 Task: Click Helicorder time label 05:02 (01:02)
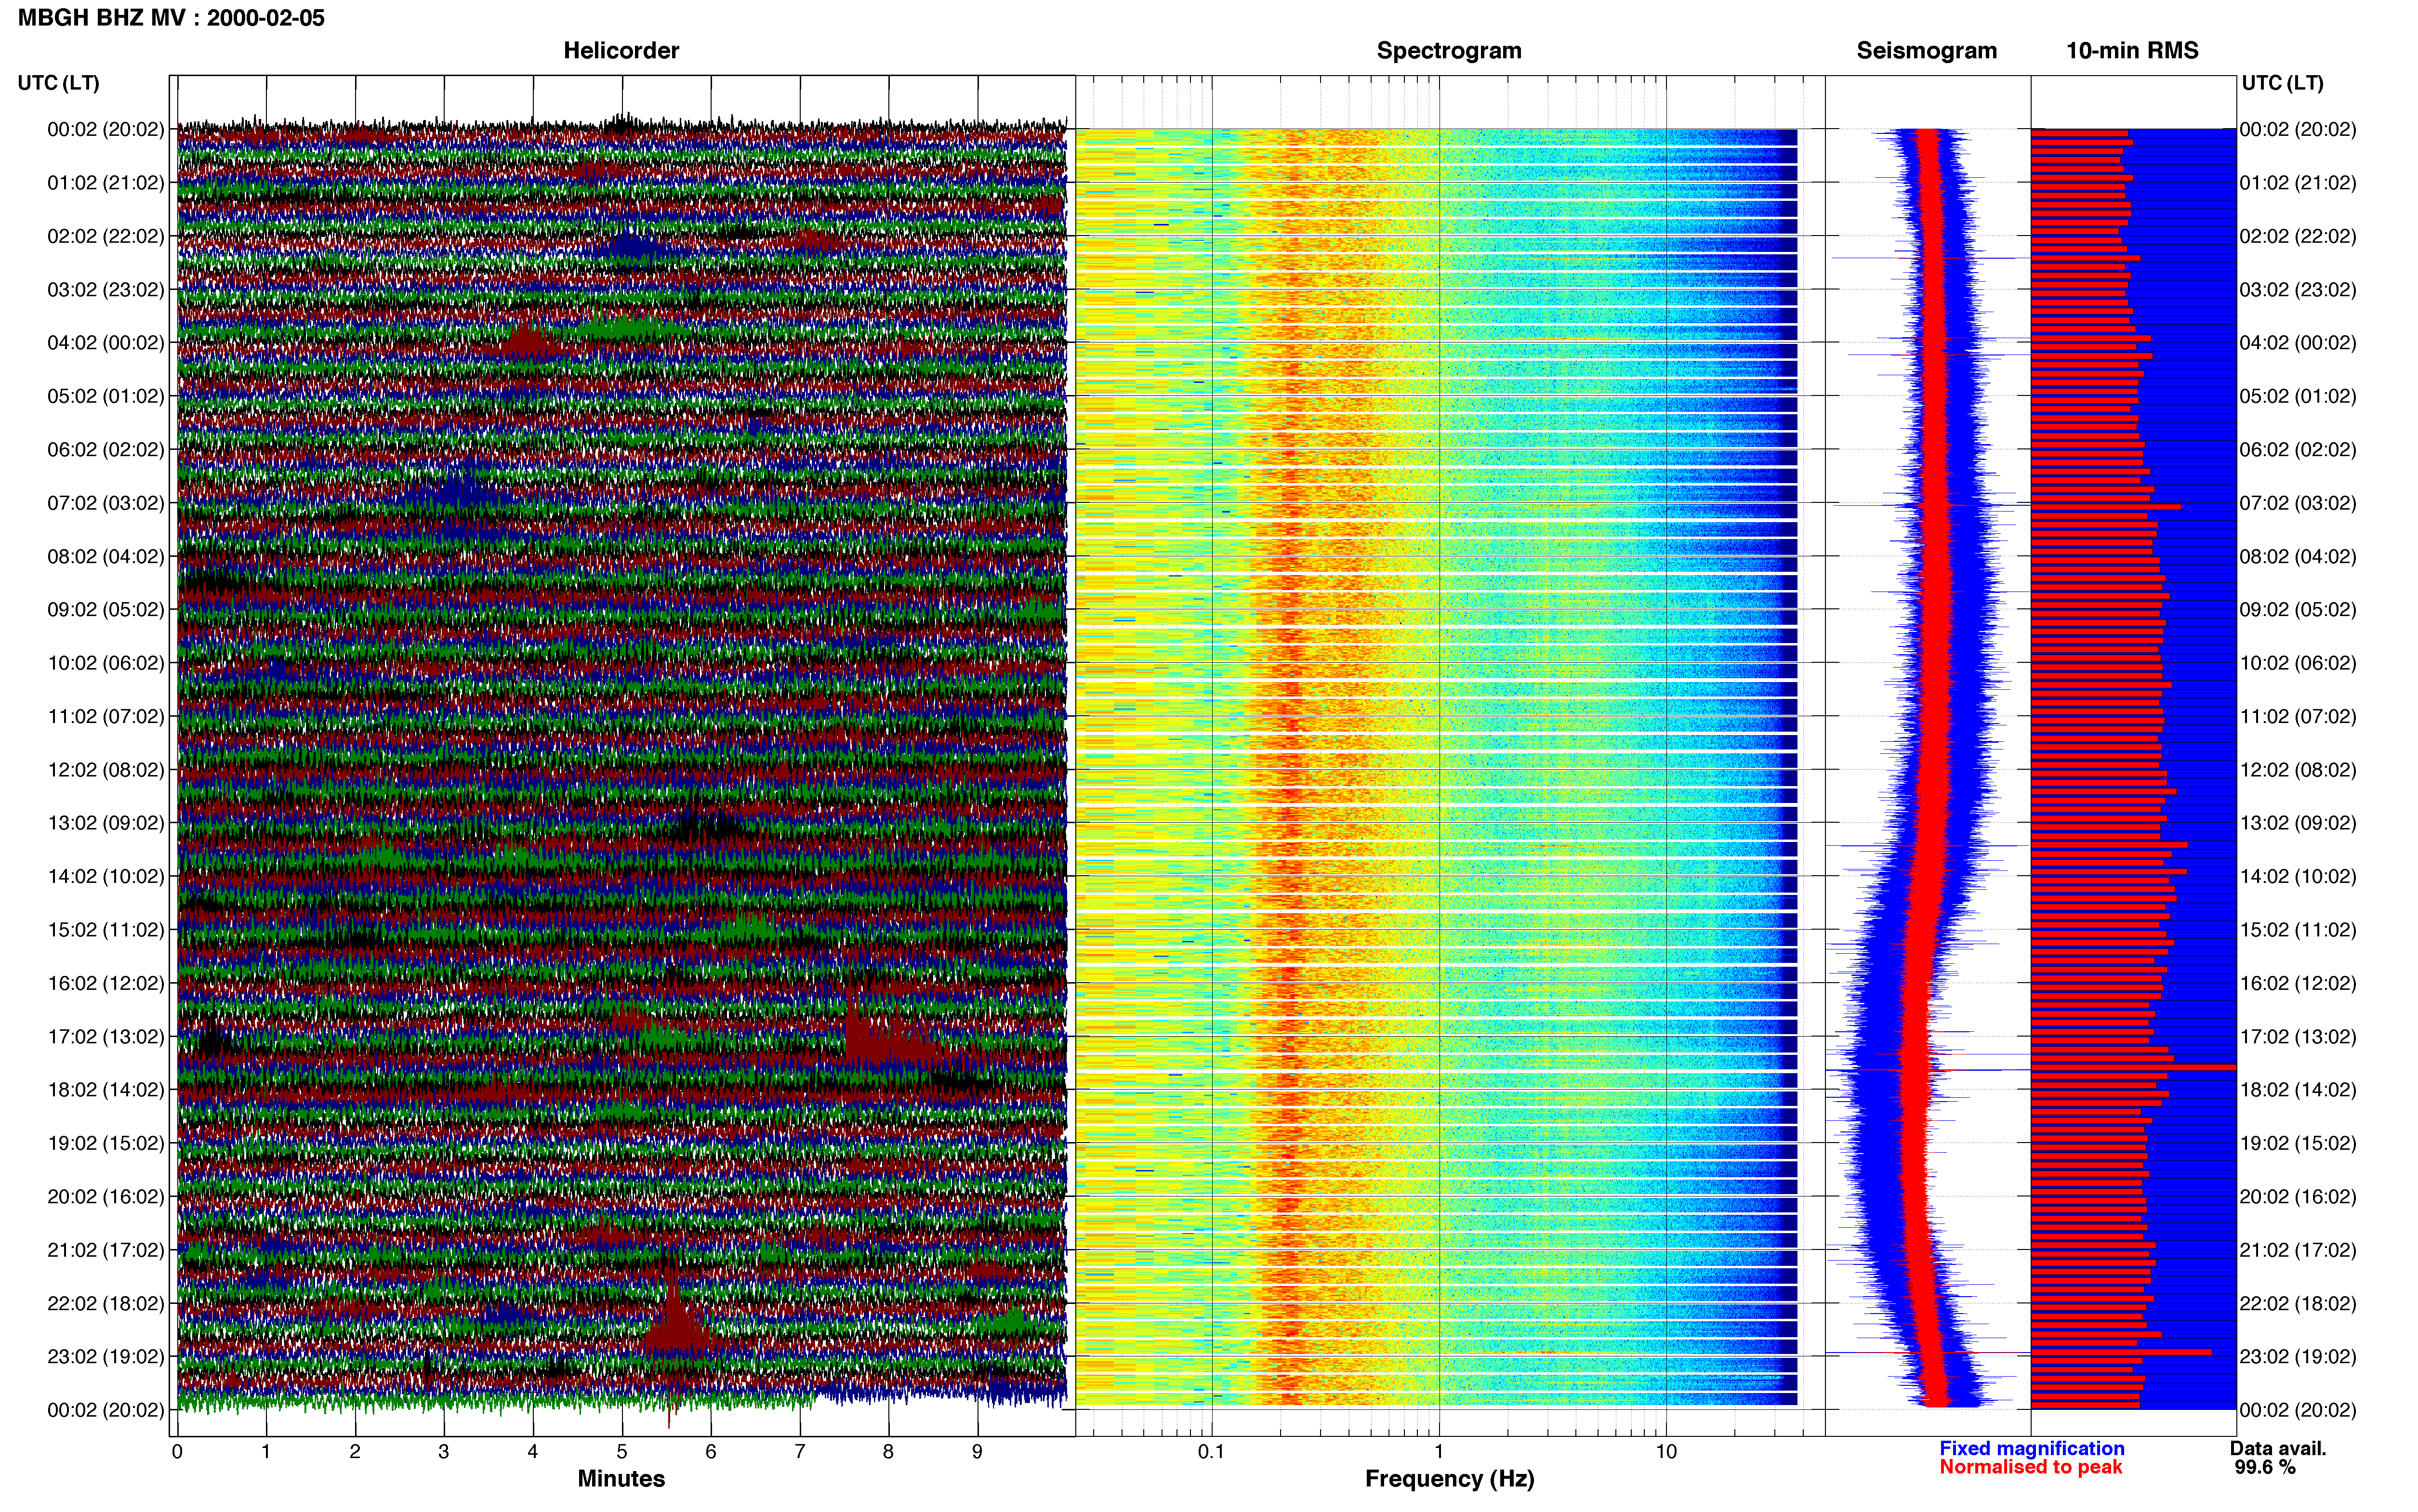coord(106,396)
